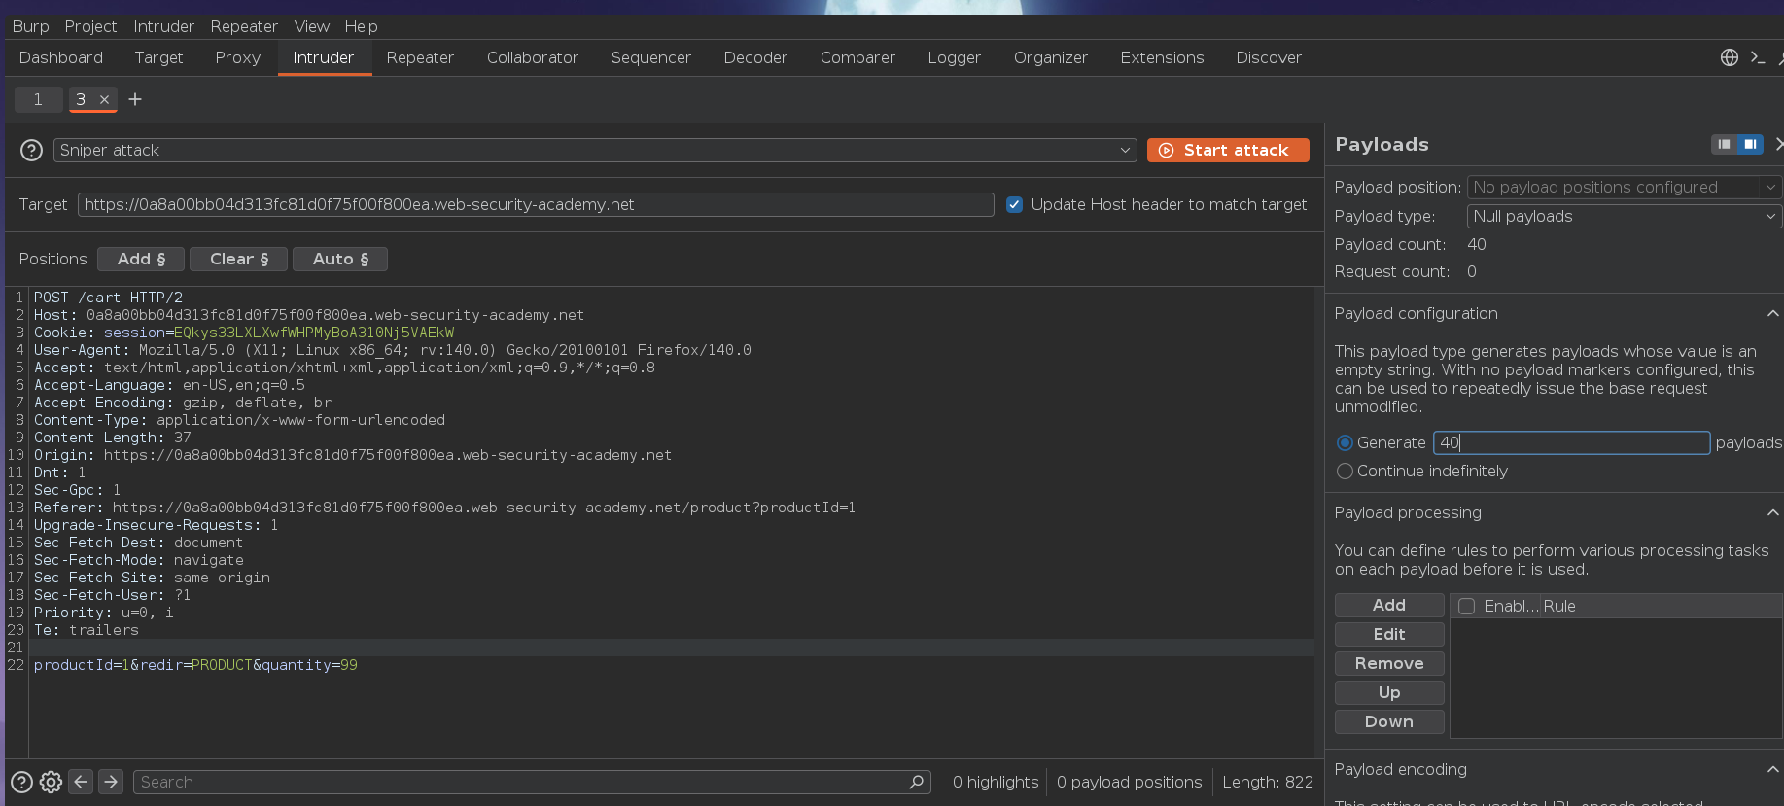Open the Payload type dropdown
The width and height of the screenshot is (1784, 806).
coord(1624,216)
